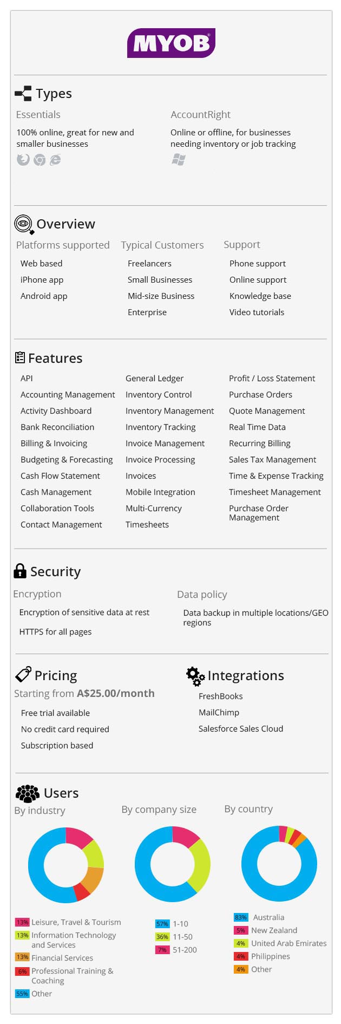This screenshot has width=341, height=1024.
Task: Click the MYOB purple logo
Action: (x=171, y=43)
